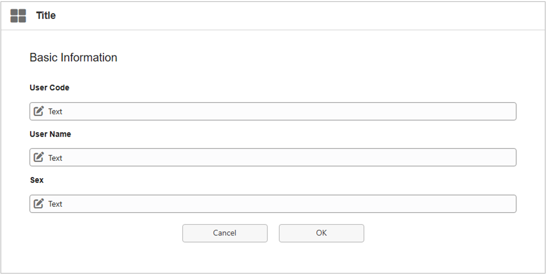Click the Text placeholder under Sex
546x276 pixels.
pos(55,204)
